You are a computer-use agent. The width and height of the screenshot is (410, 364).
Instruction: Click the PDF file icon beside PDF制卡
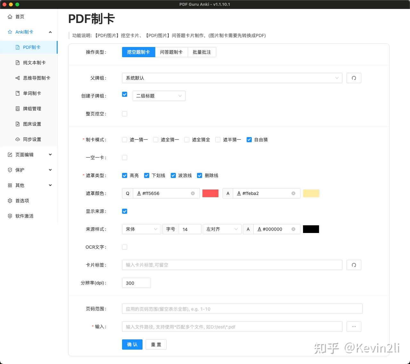18,47
